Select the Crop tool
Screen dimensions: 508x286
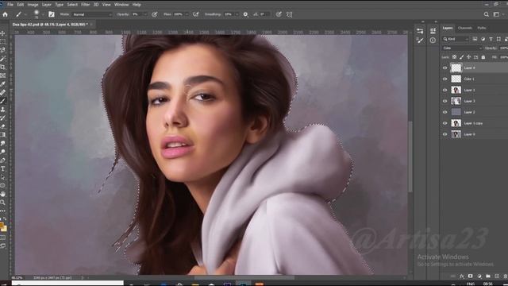(x=3, y=67)
